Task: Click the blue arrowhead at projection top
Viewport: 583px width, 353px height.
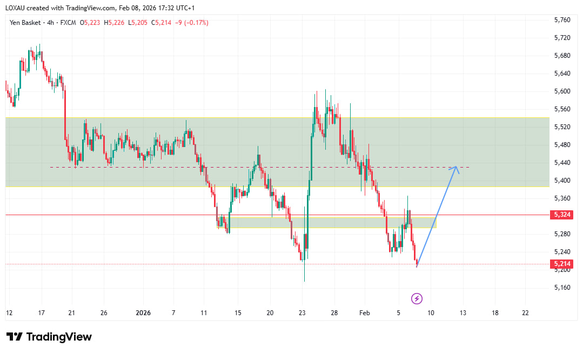Action: pos(455,168)
